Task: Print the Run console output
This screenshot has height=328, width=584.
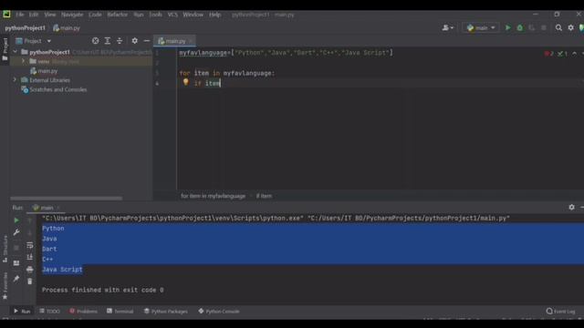Action: [30, 269]
